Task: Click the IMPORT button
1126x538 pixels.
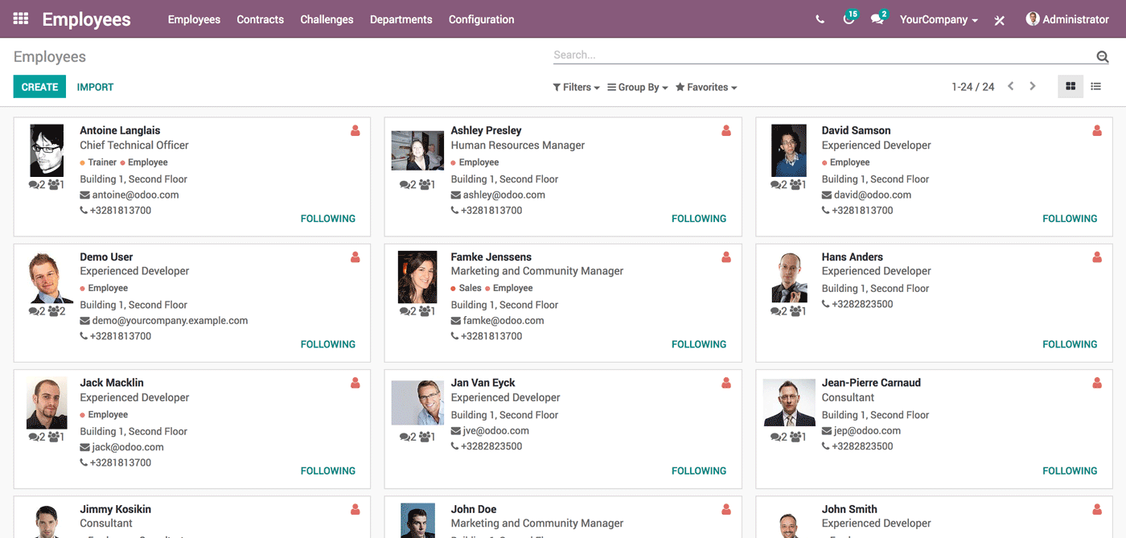Action: click(95, 87)
